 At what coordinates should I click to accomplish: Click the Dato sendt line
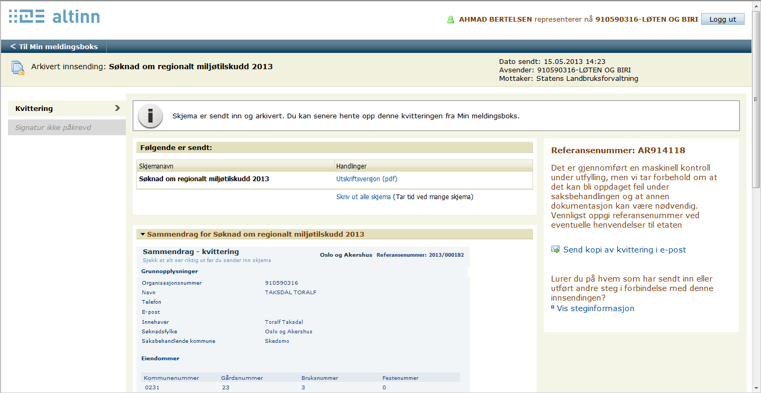coord(552,61)
